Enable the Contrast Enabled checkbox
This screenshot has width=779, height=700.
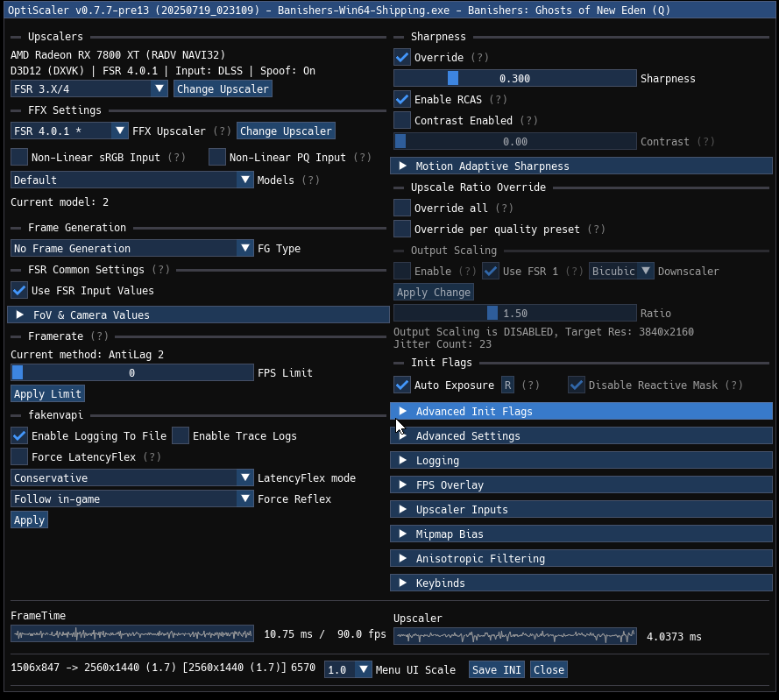coord(402,120)
